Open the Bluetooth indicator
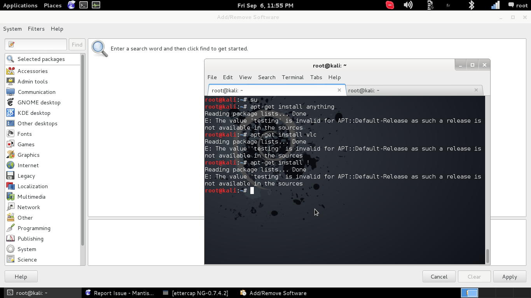The height and width of the screenshot is (298, 531). point(472,5)
